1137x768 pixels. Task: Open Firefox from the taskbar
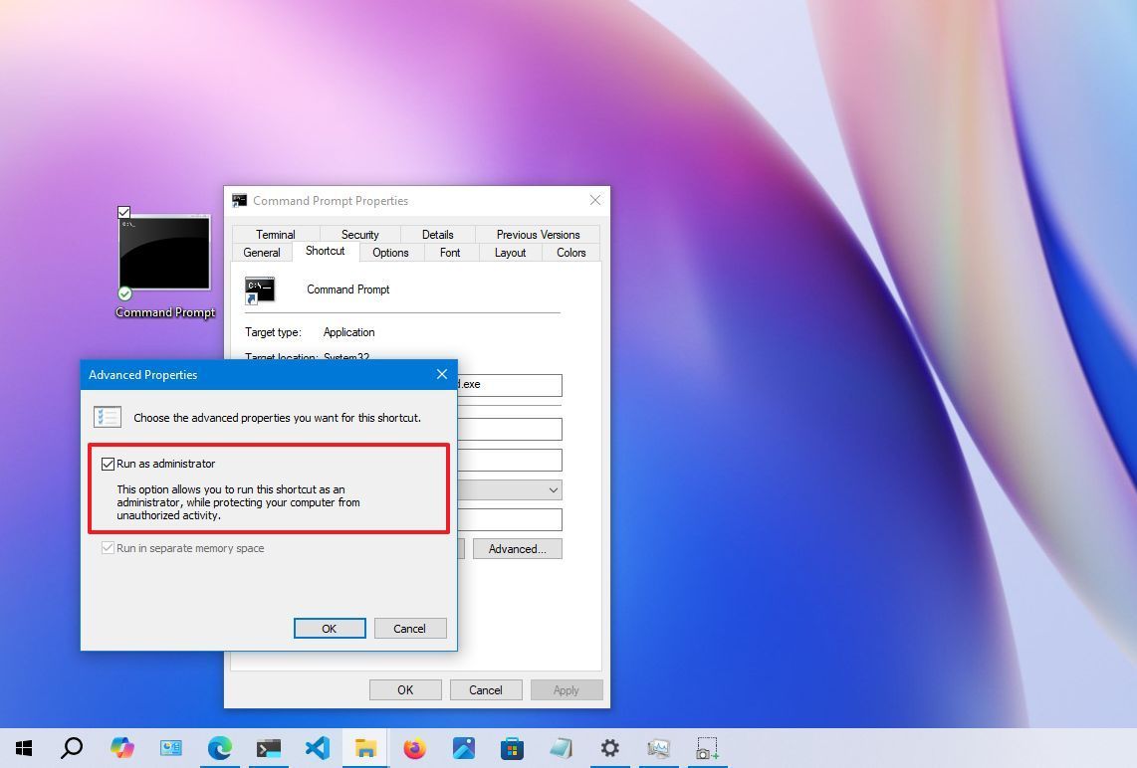[414, 747]
